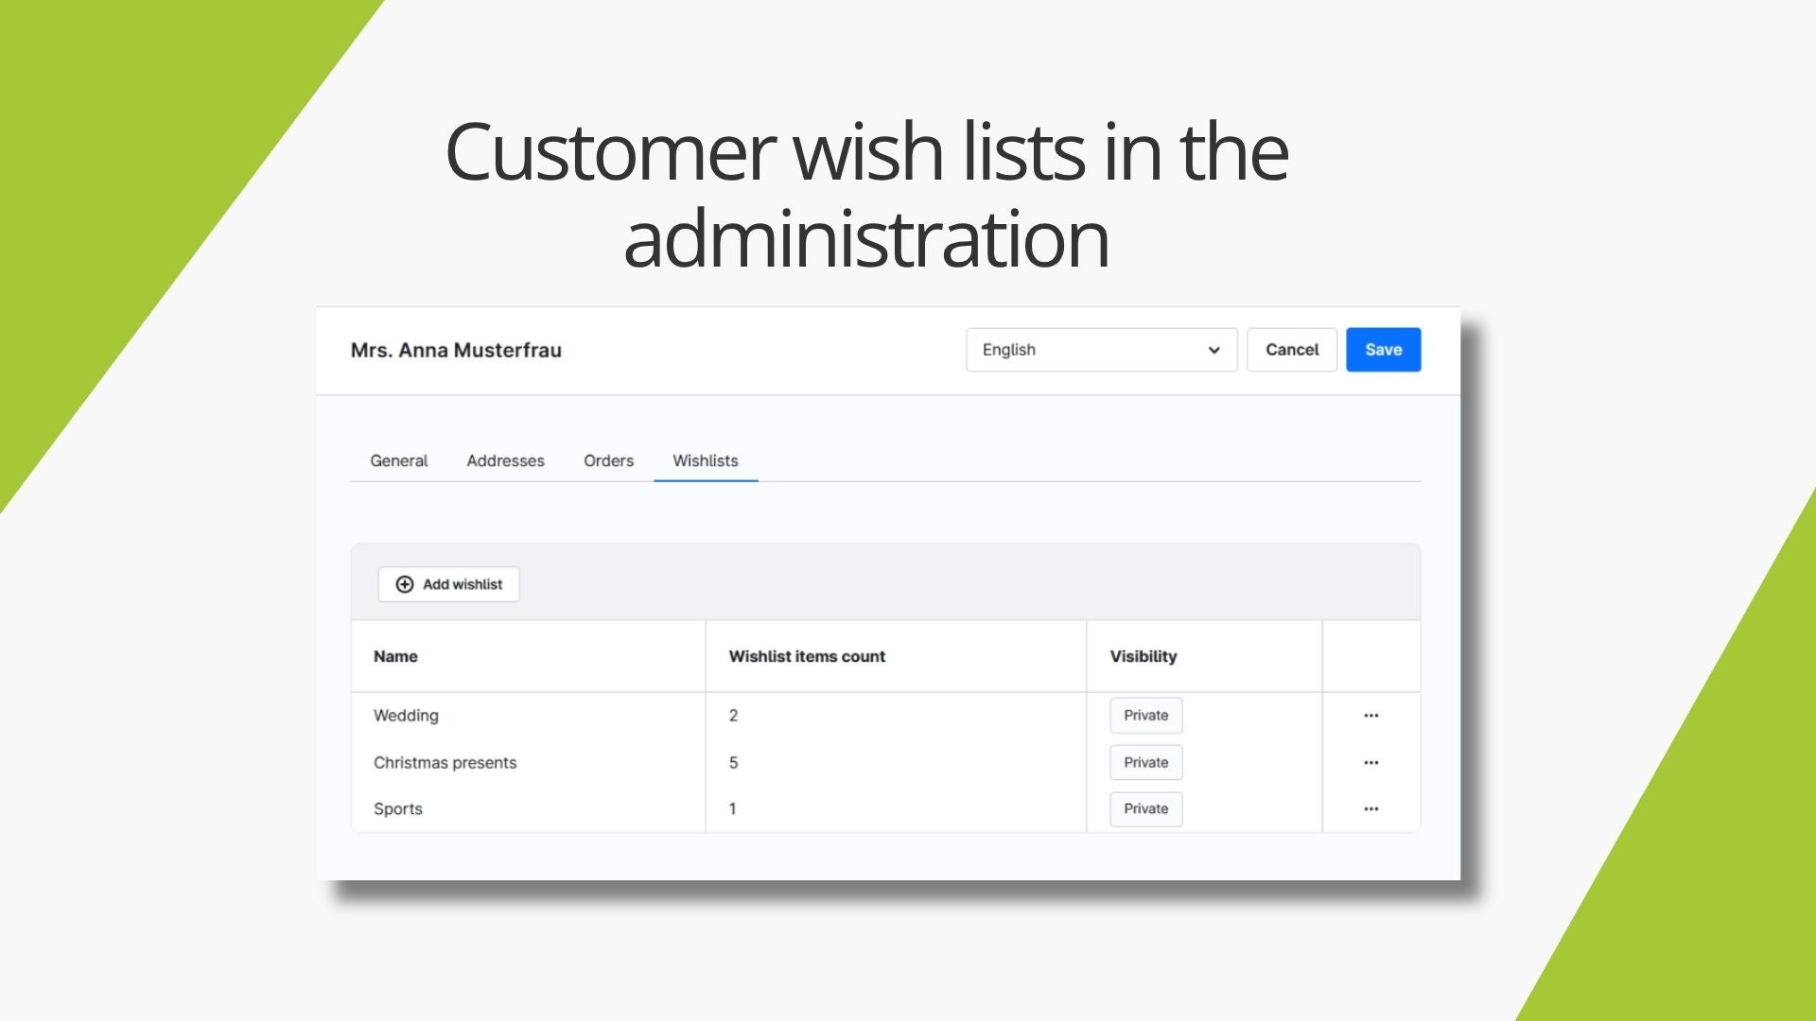
Task: Toggle Private visibility for Wedding wishlist
Action: tap(1145, 716)
